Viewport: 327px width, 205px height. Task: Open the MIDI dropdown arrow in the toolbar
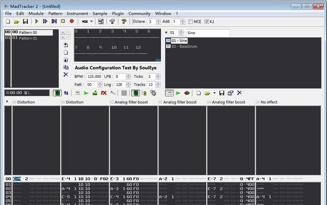92,21
